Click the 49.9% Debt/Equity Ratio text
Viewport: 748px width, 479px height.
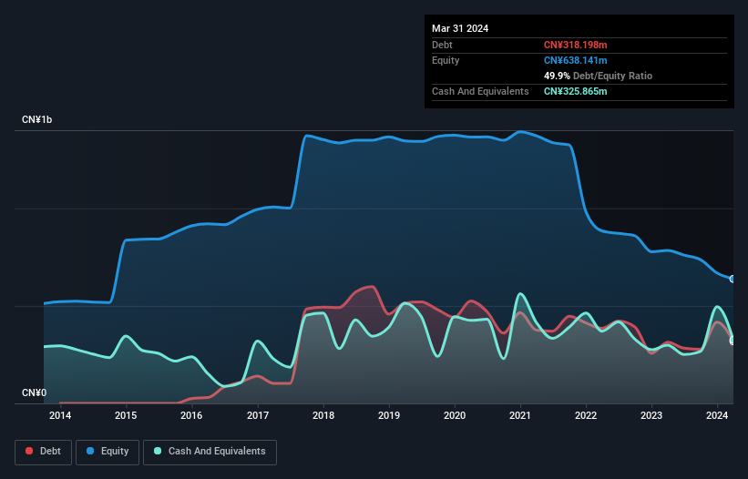pyautogui.click(x=599, y=76)
